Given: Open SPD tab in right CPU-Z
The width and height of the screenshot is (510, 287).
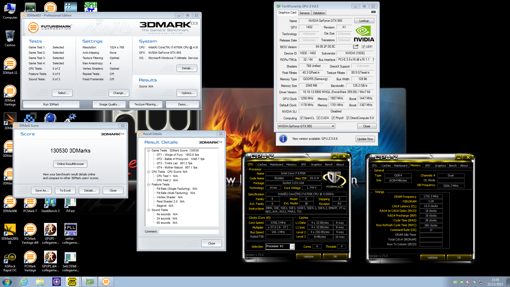Looking at the screenshot, I should [427, 166].
